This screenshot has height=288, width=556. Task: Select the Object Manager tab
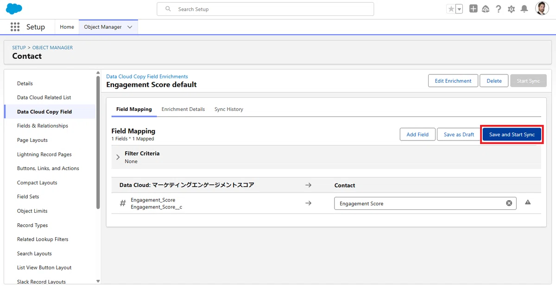pos(103,27)
